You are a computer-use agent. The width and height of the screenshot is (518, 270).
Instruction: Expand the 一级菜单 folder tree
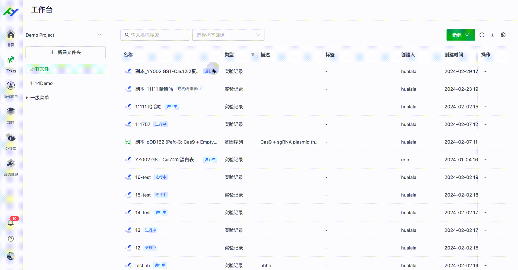(x=27, y=98)
